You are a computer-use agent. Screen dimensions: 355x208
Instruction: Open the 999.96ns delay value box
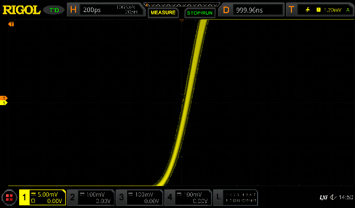coord(258,10)
